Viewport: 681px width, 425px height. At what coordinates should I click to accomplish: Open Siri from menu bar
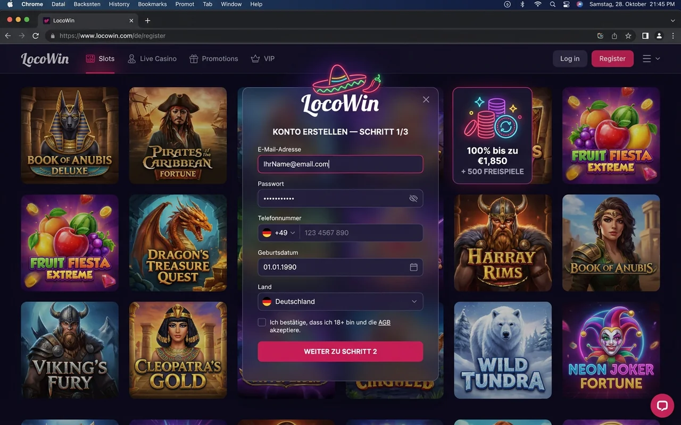click(580, 4)
